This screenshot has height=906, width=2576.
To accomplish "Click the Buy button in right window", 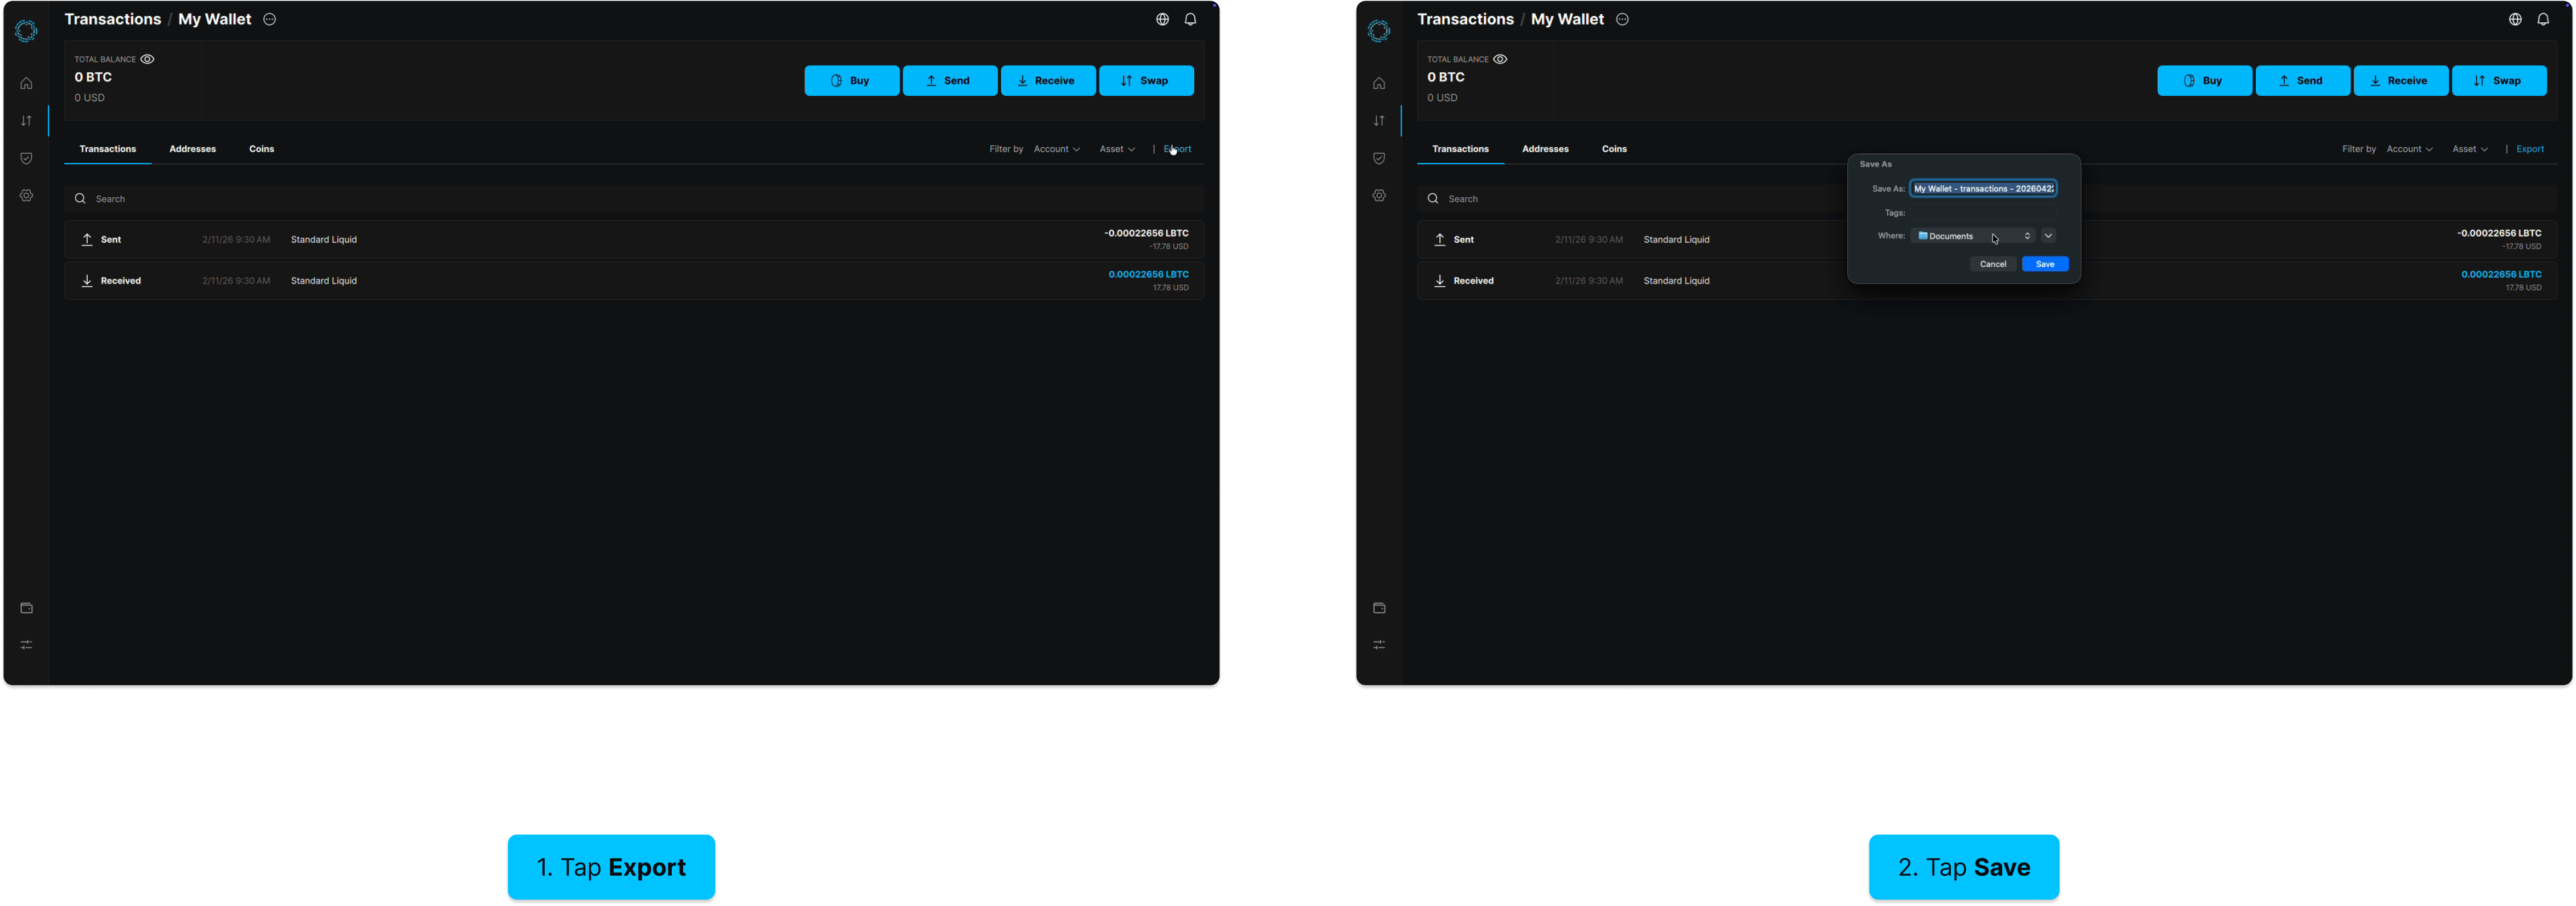I will (2205, 80).
